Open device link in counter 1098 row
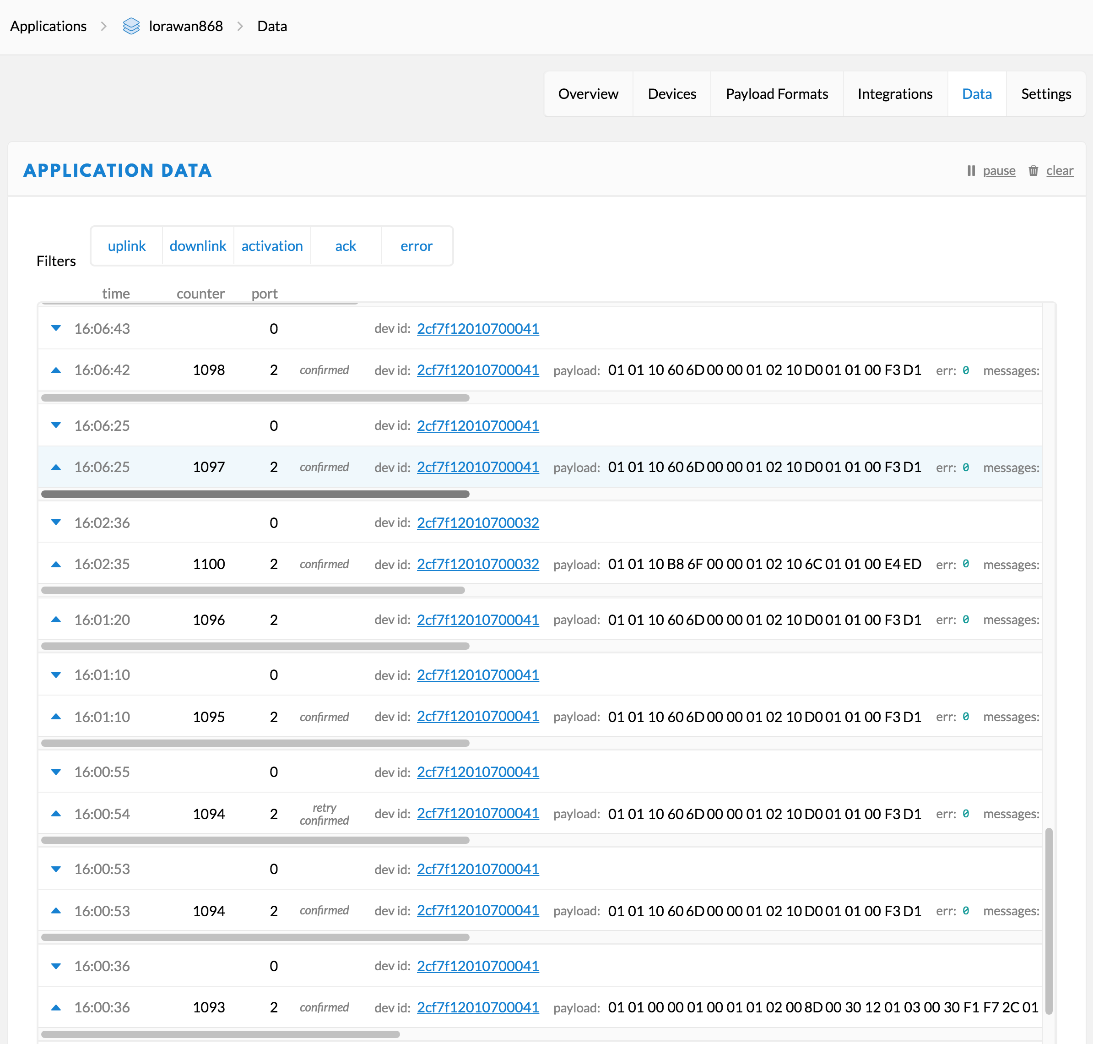This screenshot has width=1093, height=1044. [478, 370]
